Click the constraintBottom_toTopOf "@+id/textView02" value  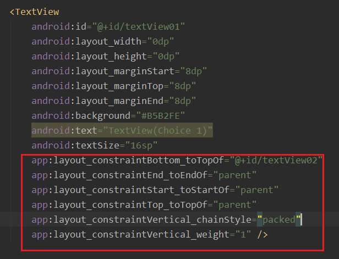276,160
